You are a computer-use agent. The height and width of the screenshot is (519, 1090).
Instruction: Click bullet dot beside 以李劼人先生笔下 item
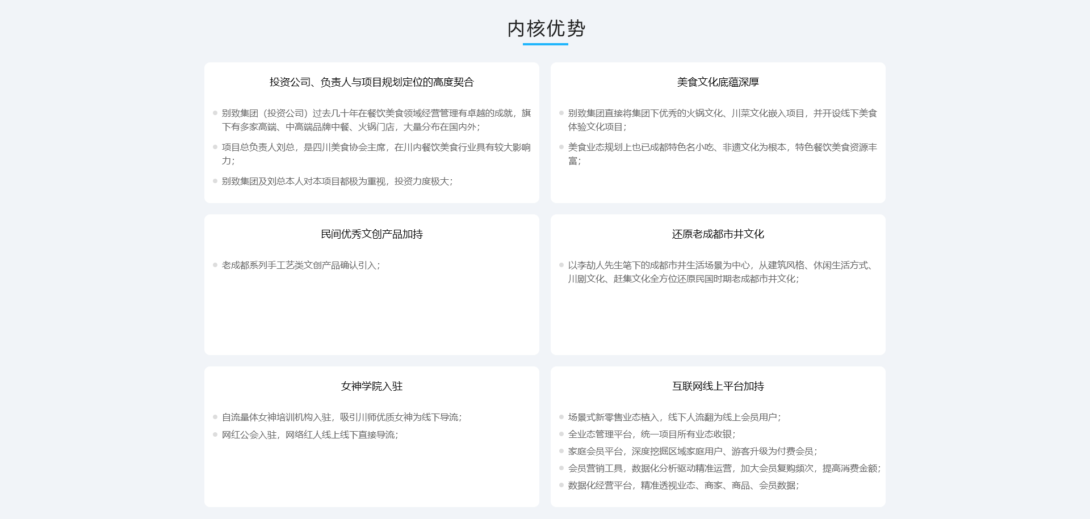coord(561,265)
